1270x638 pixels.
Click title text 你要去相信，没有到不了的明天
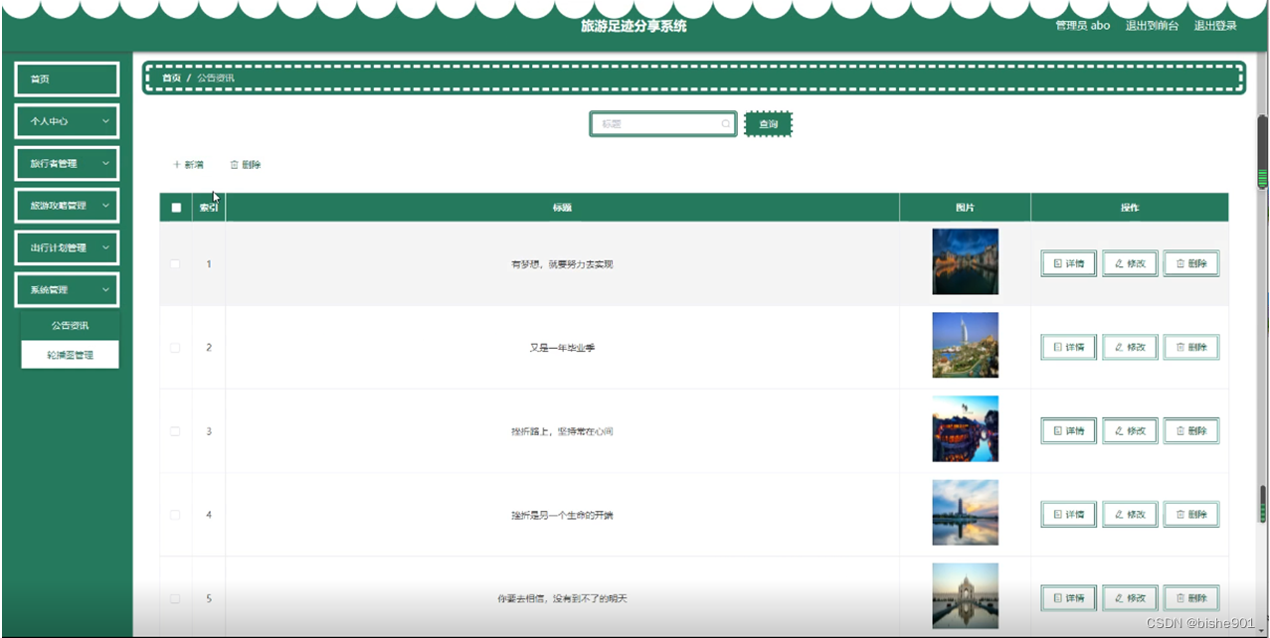(x=562, y=598)
